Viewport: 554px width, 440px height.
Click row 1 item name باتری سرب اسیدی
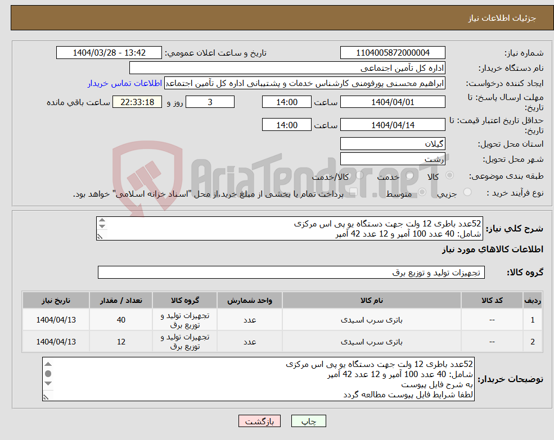tap(372, 320)
